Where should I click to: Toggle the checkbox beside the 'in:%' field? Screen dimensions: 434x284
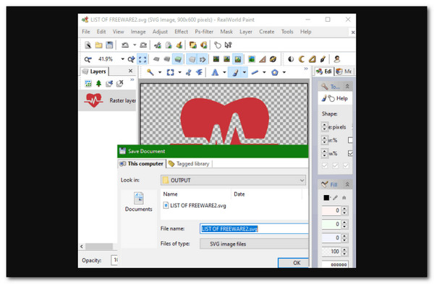(350, 140)
